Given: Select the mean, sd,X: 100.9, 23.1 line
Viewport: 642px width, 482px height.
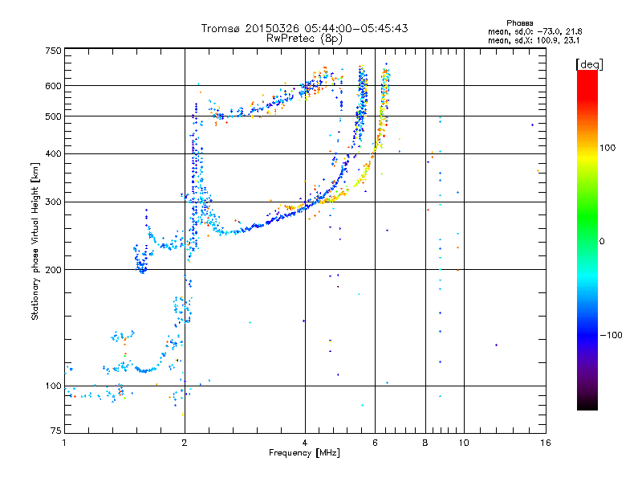Looking at the screenshot, I should pyautogui.click(x=534, y=41).
